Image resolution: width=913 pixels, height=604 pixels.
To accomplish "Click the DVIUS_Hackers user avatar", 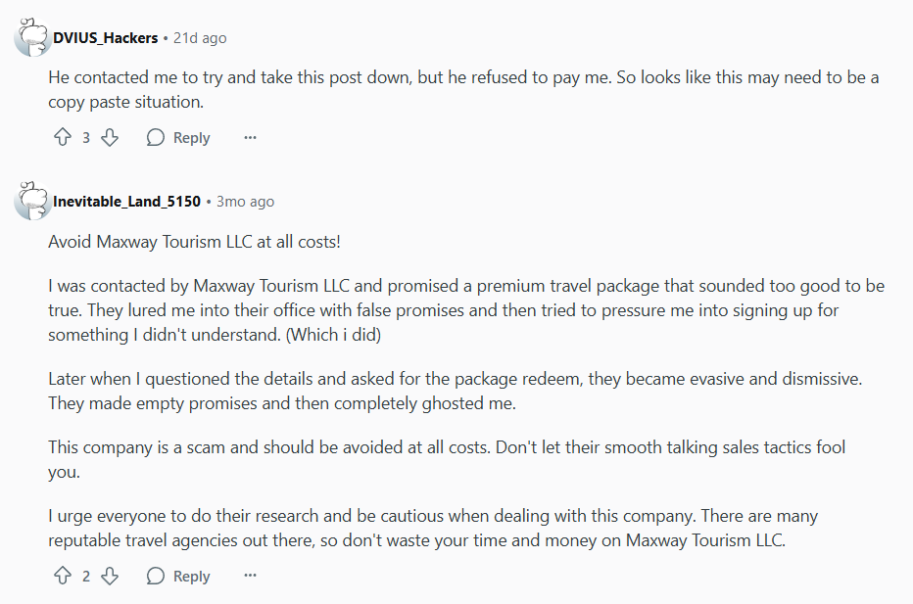I will (32, 37).
